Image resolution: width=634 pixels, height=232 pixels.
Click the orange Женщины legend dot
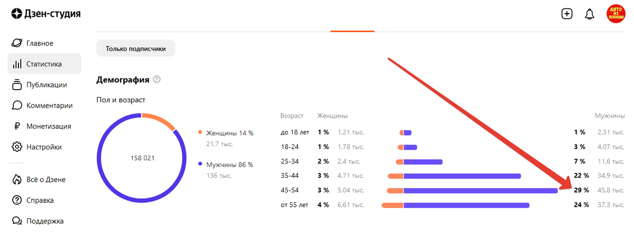pos(200,133)
